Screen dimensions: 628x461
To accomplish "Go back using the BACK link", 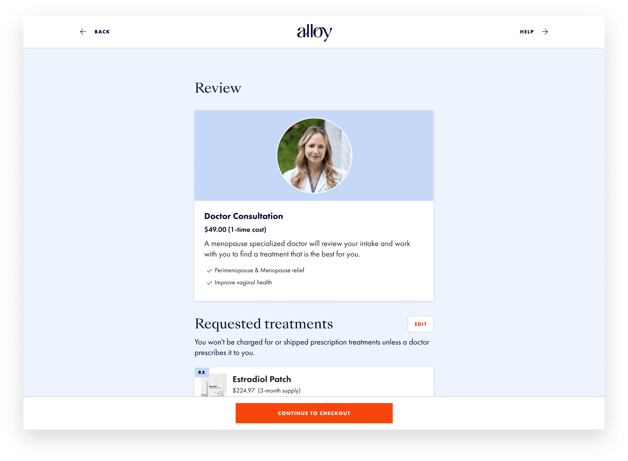I will 102,32.
